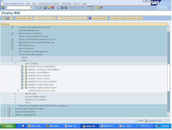Click the Print icon
This screenshot has width=172, height=130.
(x=58, y=8)
